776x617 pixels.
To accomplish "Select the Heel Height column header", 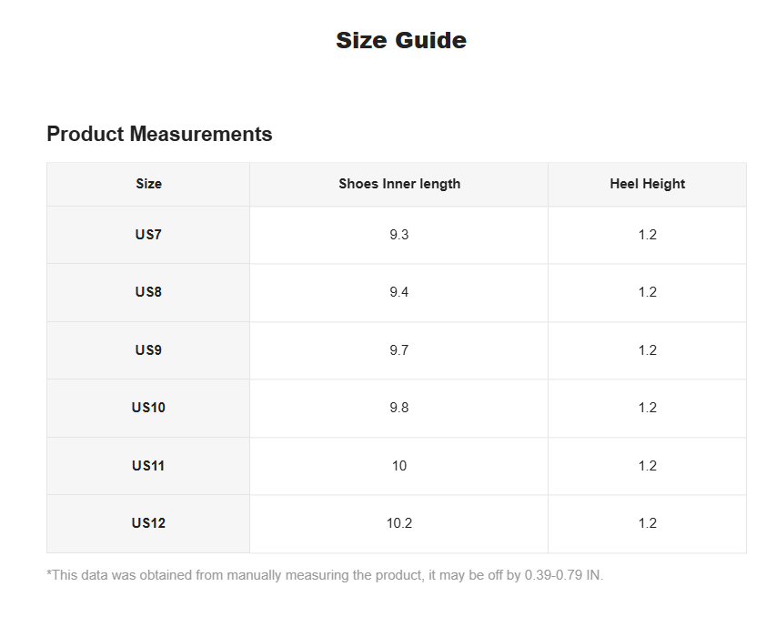I will pos(648,184).
